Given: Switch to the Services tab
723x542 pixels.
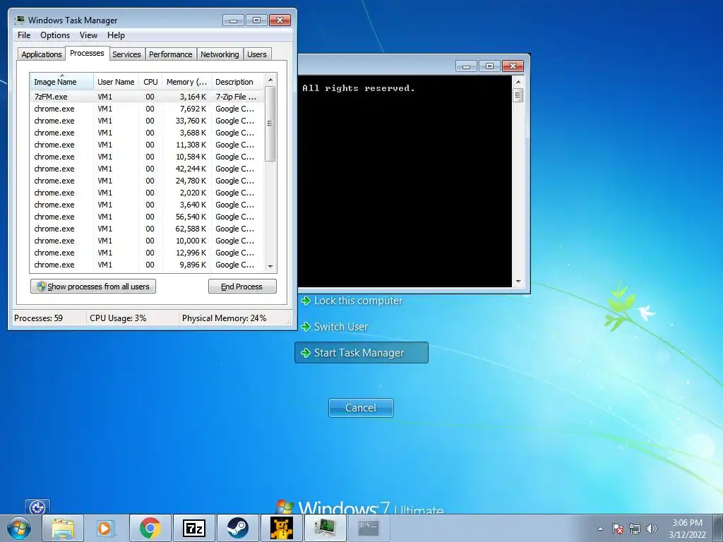Looking at the screenshot, I should (126, 54).
